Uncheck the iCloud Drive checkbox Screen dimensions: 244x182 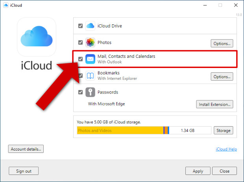point(80,26)
